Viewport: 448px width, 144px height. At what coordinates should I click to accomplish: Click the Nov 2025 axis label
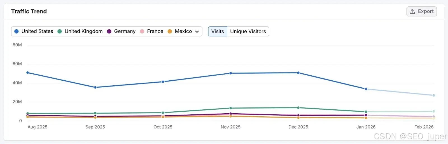pos(231,127)
